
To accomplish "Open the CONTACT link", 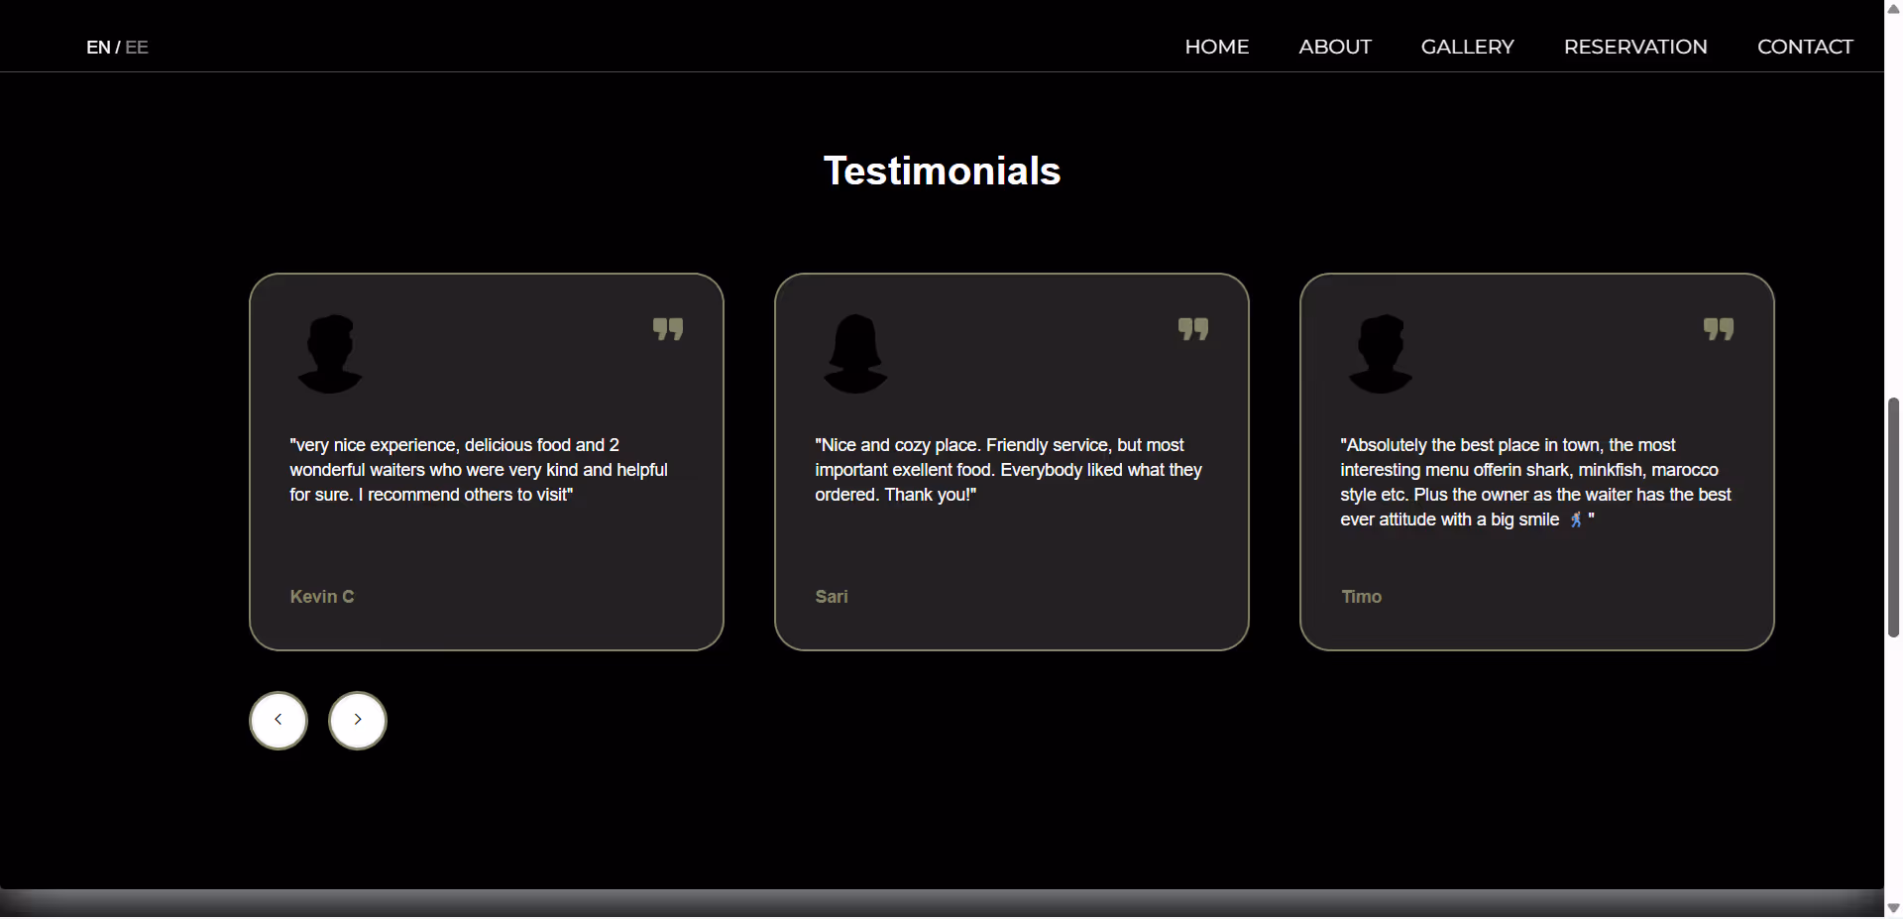I will tap(1805, 47).
